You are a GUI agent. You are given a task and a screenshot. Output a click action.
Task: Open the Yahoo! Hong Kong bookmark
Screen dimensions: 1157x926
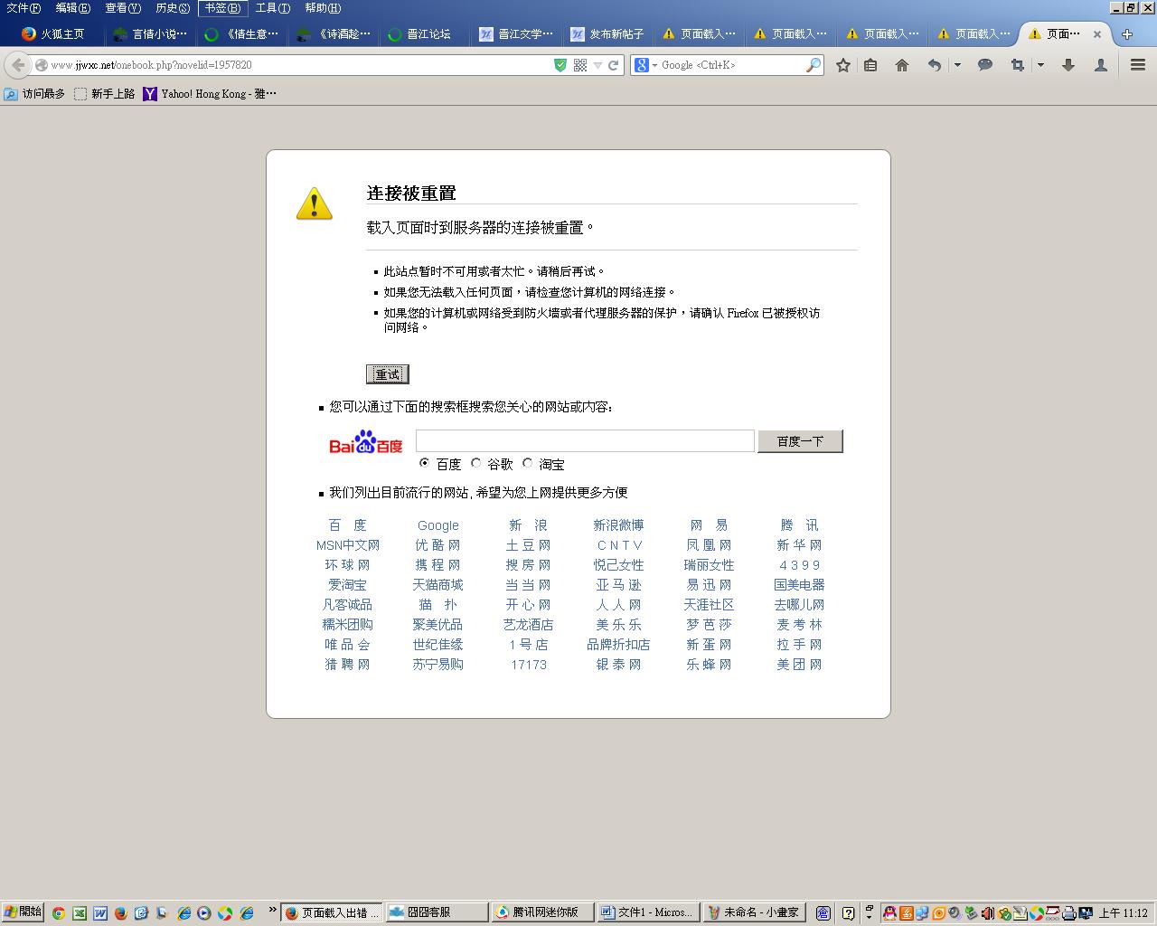click(x=210, y=94)
